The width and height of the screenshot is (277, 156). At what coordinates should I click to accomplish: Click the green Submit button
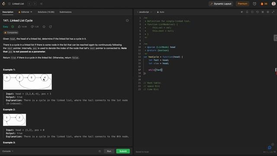(x=123, y=151)
